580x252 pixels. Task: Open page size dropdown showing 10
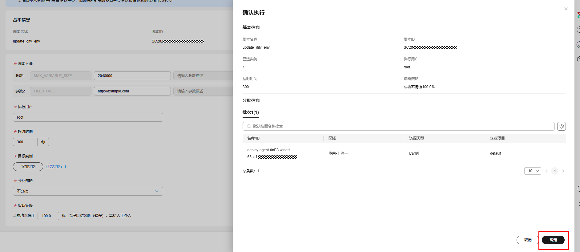[x=533, y=171]
